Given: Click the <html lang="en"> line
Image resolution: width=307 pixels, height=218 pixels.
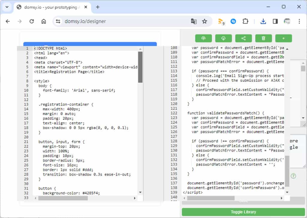Looking at the screenshot, I should point(52,53).
